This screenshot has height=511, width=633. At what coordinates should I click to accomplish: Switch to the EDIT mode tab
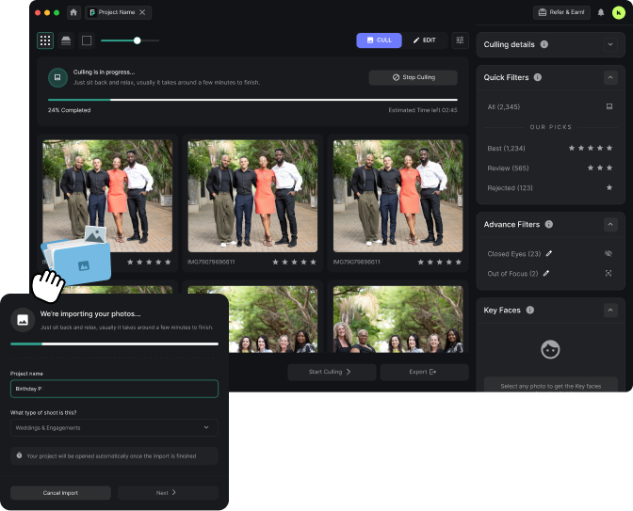425,40
